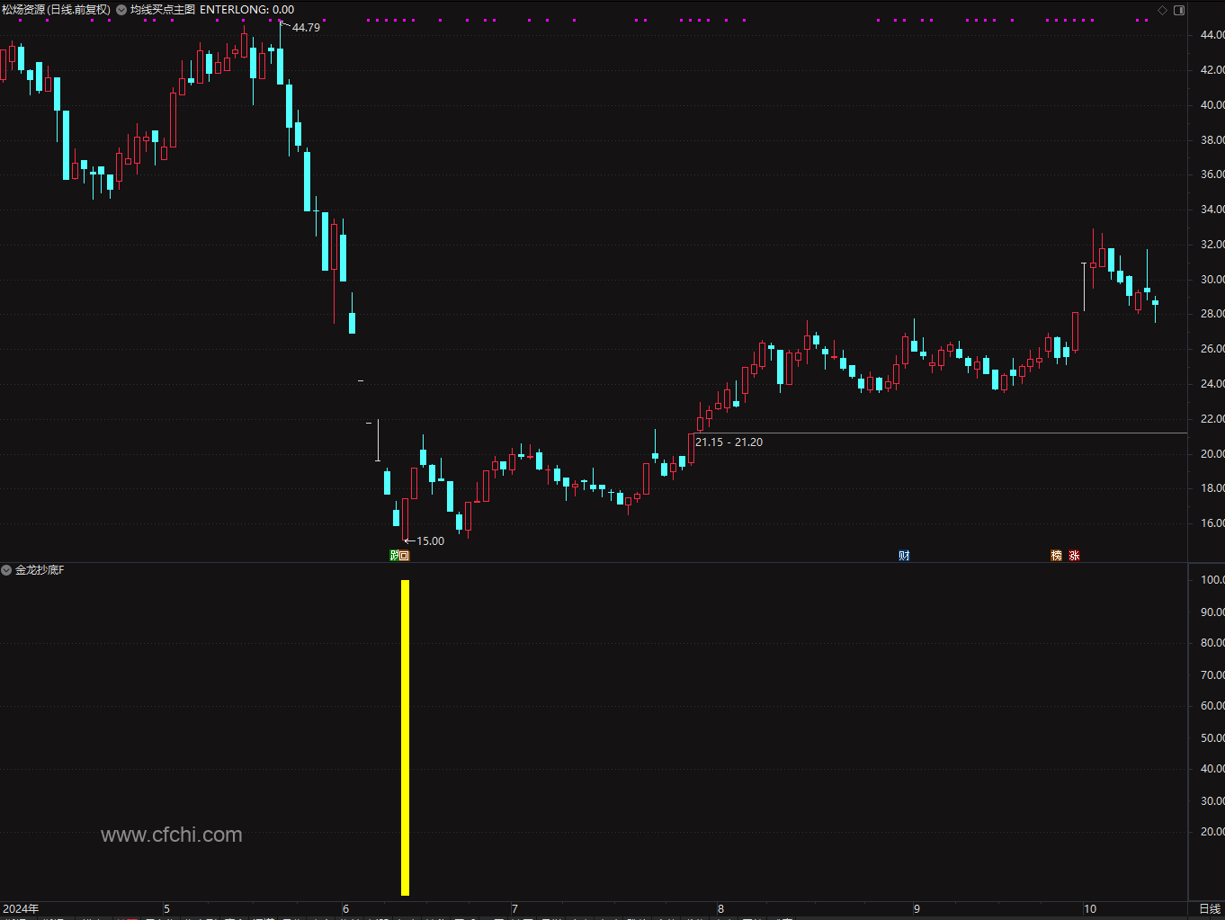Click month 5 on the time axis
Screen dimensions: 1225x920
[166, 909]
